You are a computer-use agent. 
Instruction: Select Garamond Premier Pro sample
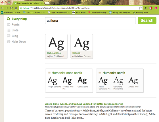[118, 83]
